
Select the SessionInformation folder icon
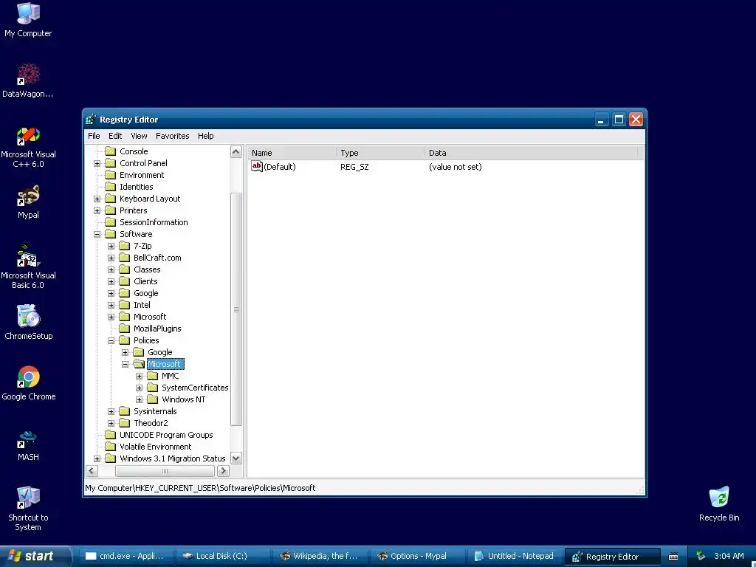pyautogui.click(x=111, y=222)
